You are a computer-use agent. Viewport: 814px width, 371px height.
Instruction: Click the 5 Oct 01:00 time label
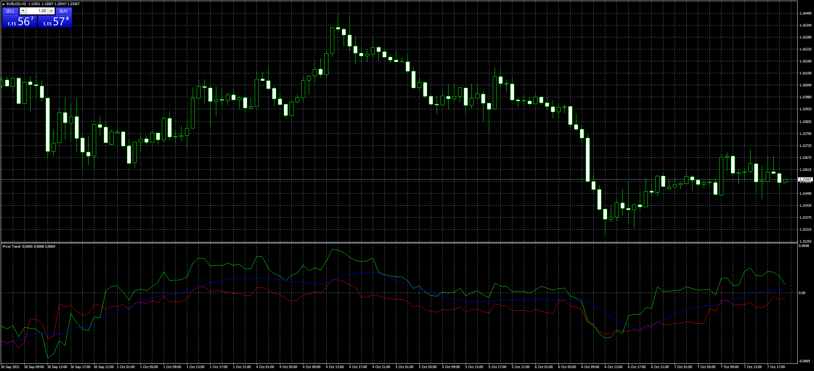click(x=404, y=367)
